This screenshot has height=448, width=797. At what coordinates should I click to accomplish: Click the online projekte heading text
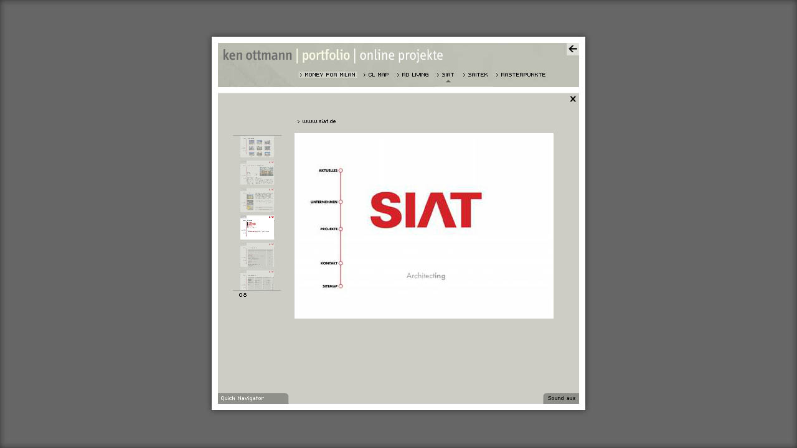click(x=402, y=55)
